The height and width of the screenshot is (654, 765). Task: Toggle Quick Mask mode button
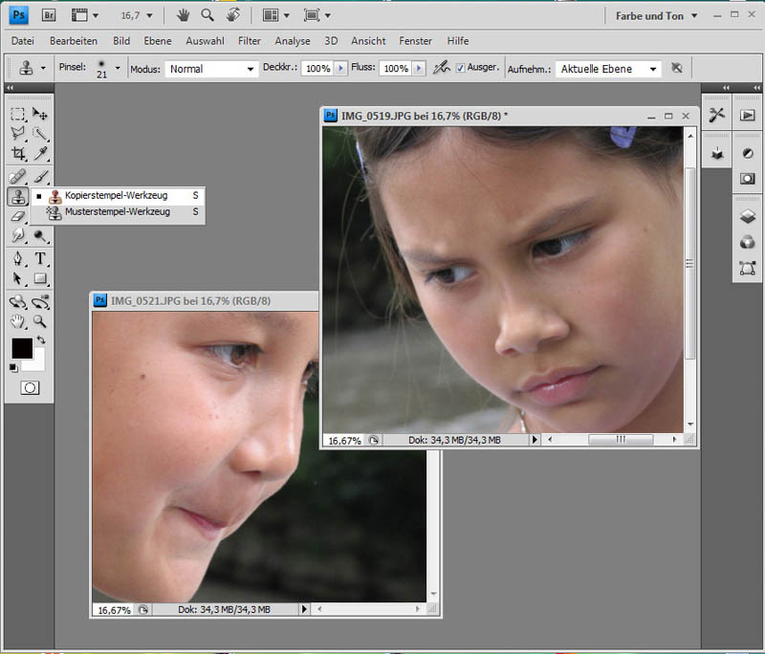tap(30, 387)
